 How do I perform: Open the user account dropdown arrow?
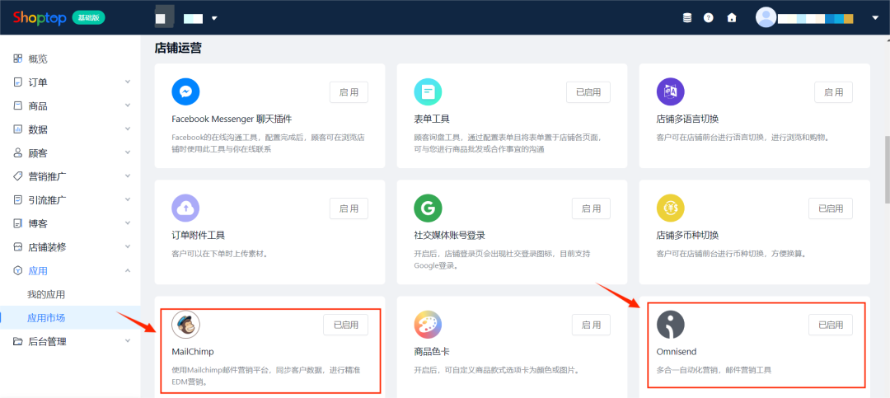[874, 18]
